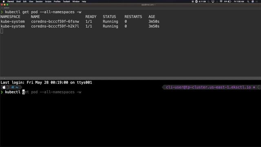This screenshot has height=147, width=261.
Task: Click the prompt arrow in the bottom pane
Action: coord(2,92)
